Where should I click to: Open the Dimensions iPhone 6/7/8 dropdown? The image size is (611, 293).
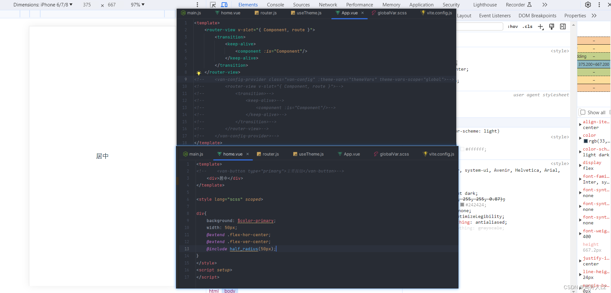pyautogui.click(x=43, y=5)
